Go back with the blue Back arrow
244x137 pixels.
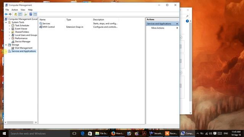(6, 14)
